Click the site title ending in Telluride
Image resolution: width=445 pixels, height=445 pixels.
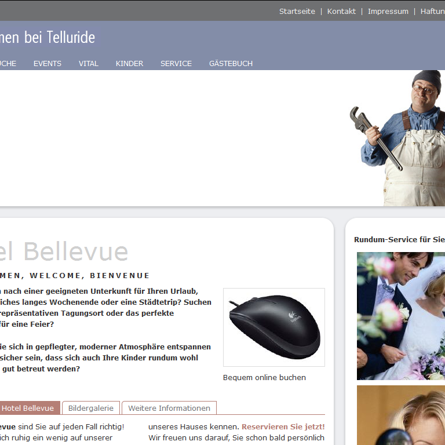[x=48, y=38]
